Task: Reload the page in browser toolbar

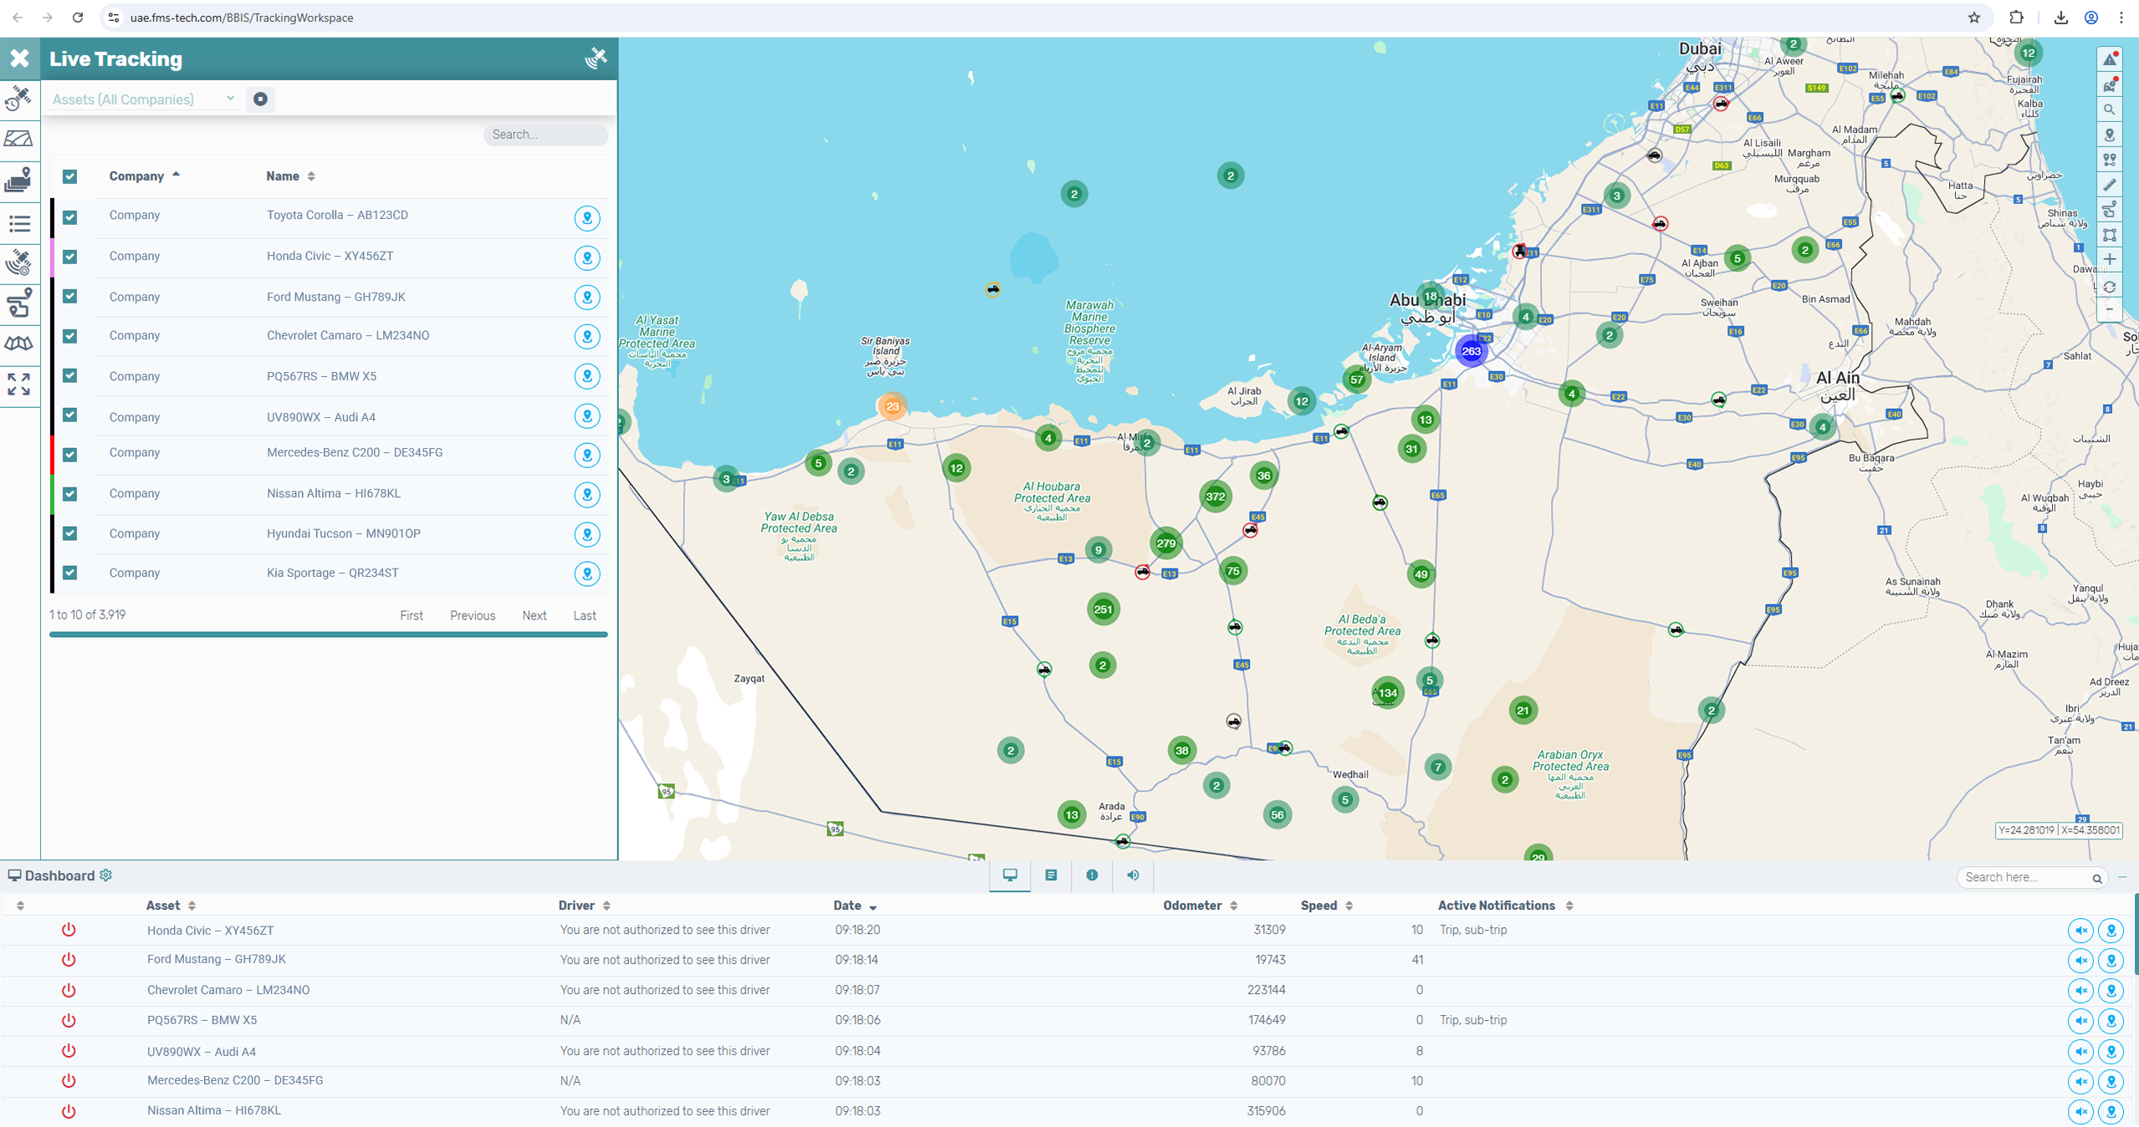Action: [x=77, y=18]
